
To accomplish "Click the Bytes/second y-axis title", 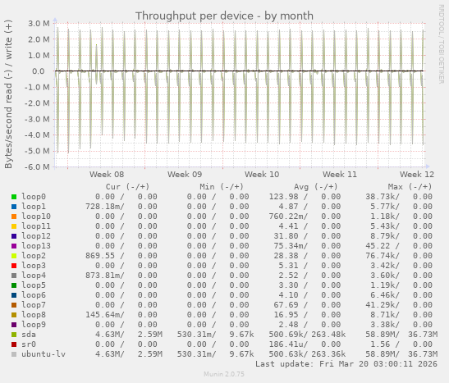I will (8, 94).
